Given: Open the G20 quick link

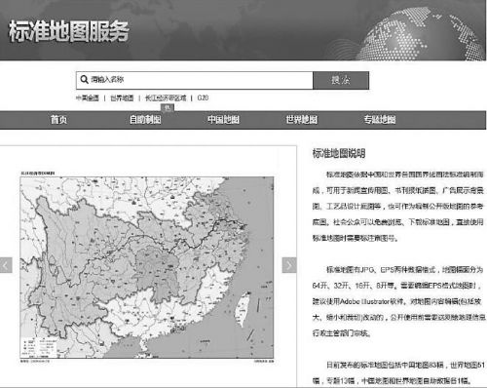Looking at the screenshot, I should 203,97.
